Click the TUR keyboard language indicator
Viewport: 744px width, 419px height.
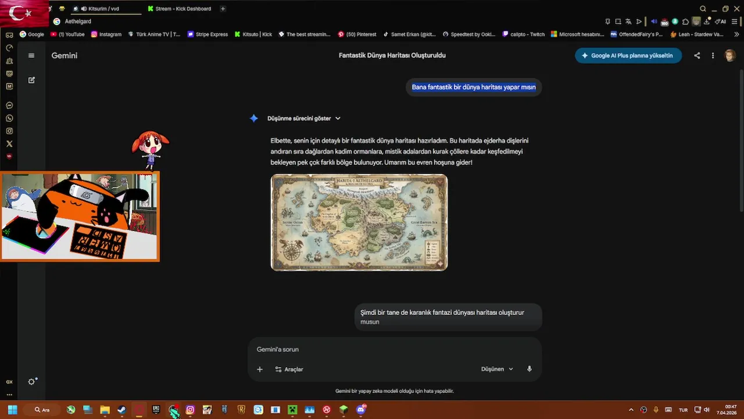coord(683,410)
